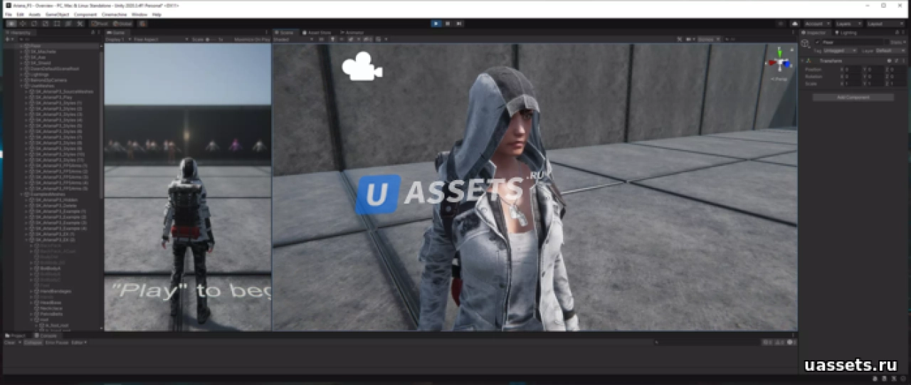
Task: Switch to the Animator tab
Action: click(x=353, y=33)
